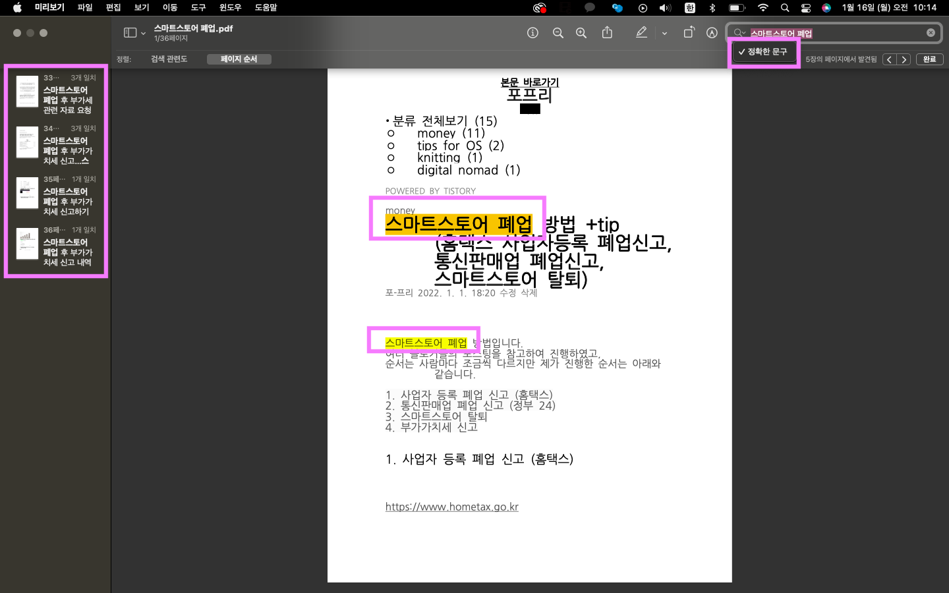Rotate the page with rotate icon
The image size is (949, 593).
(x=689, y=32)
